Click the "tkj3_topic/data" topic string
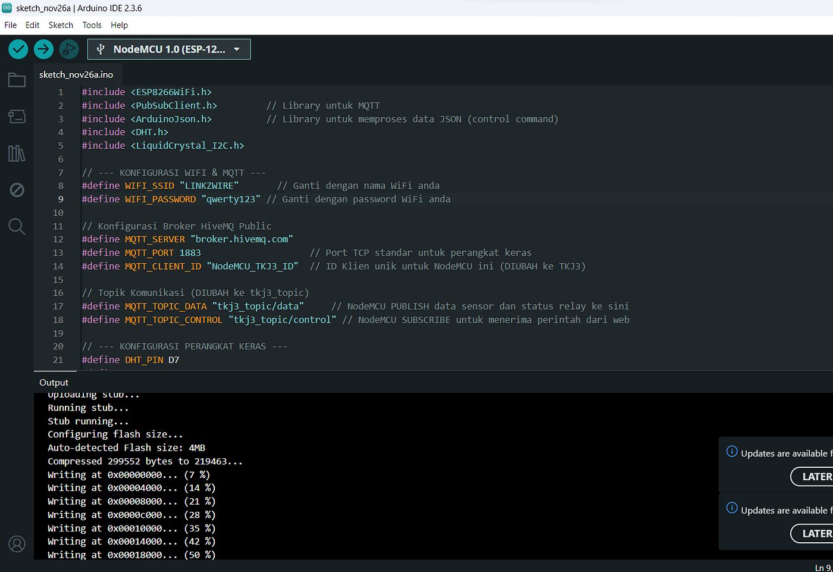833x572 pixels. [x=258, y=307]
